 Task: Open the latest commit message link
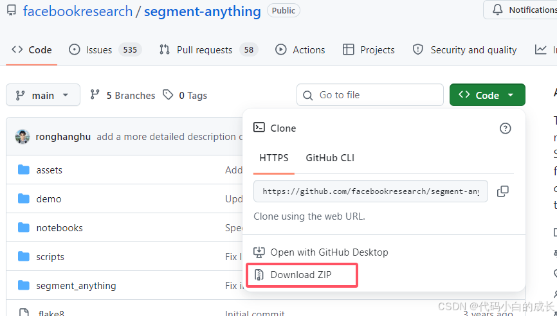[170, 137]
